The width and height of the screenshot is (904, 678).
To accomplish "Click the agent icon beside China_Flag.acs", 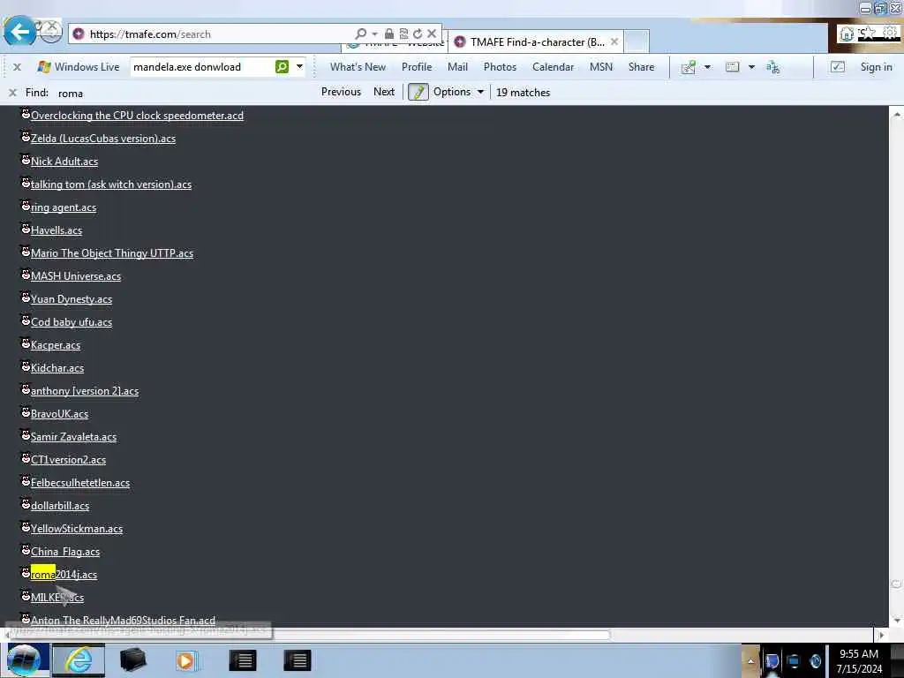I will coord(26,550).
